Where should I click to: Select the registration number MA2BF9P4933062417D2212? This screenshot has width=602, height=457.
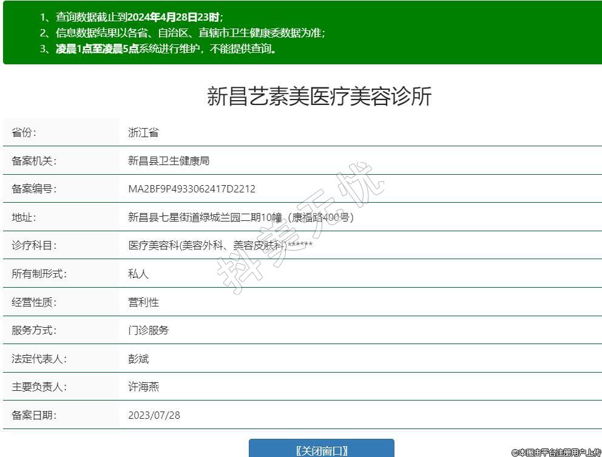coord(192,189)
